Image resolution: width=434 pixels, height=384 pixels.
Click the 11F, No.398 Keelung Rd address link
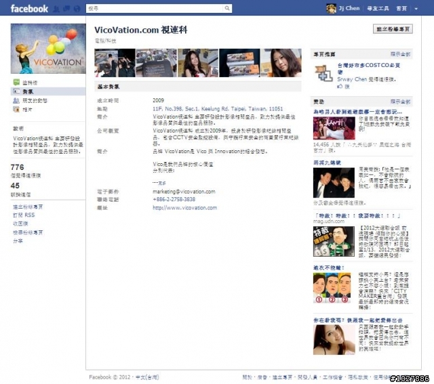tap(218, 108)
